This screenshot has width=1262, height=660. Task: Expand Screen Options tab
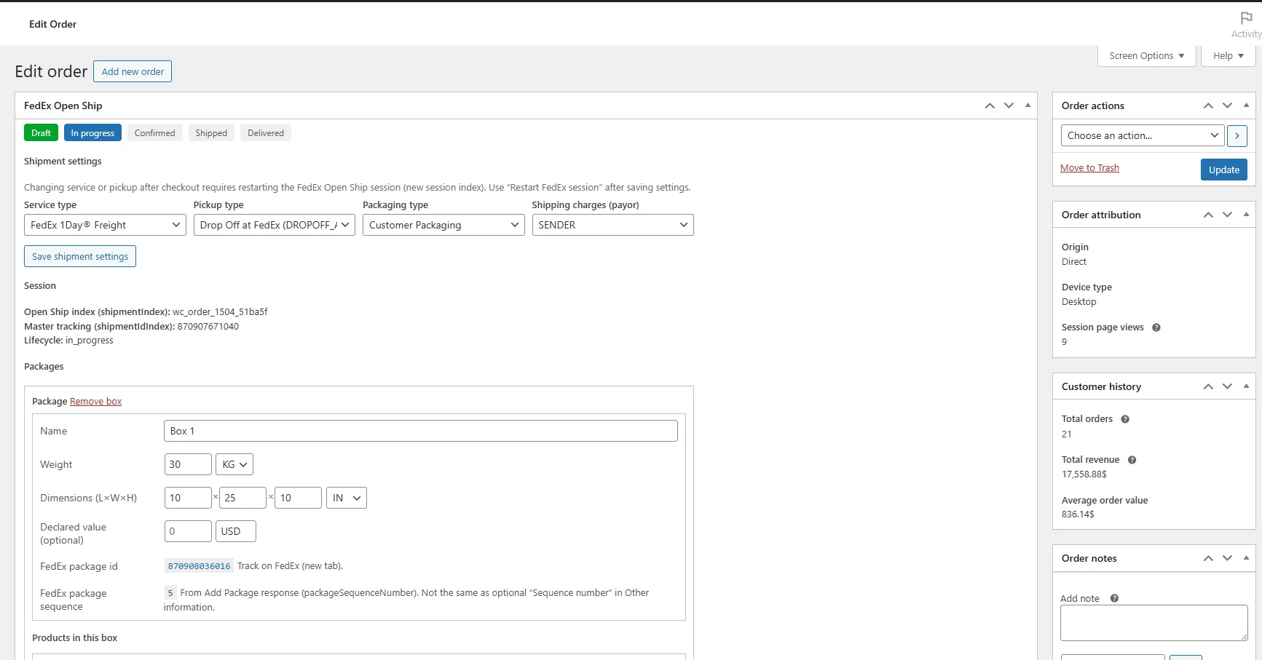(1146, 56)
